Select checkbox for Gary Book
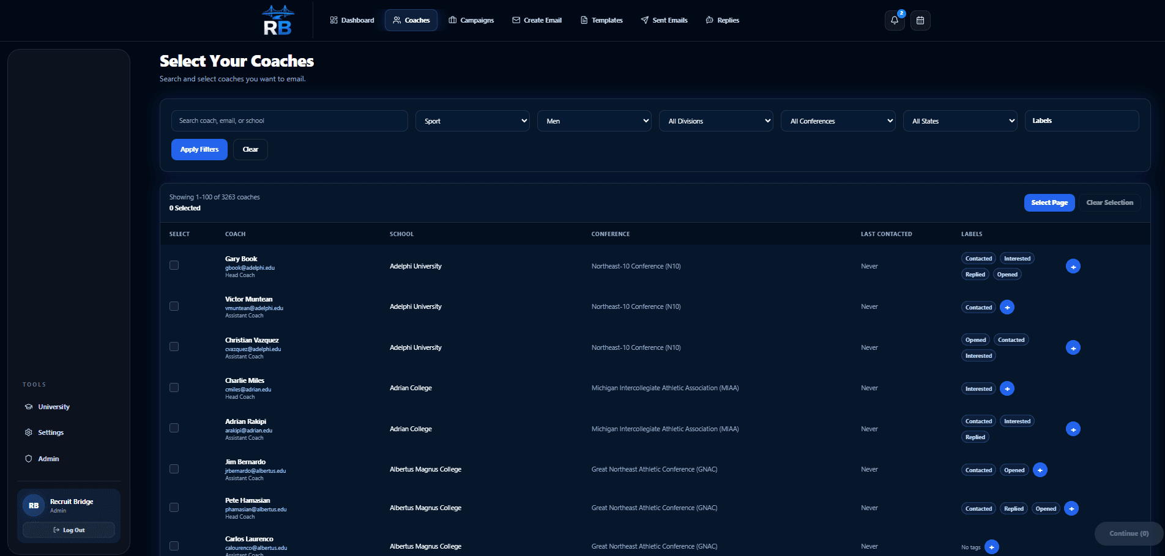 pos(174,265)
